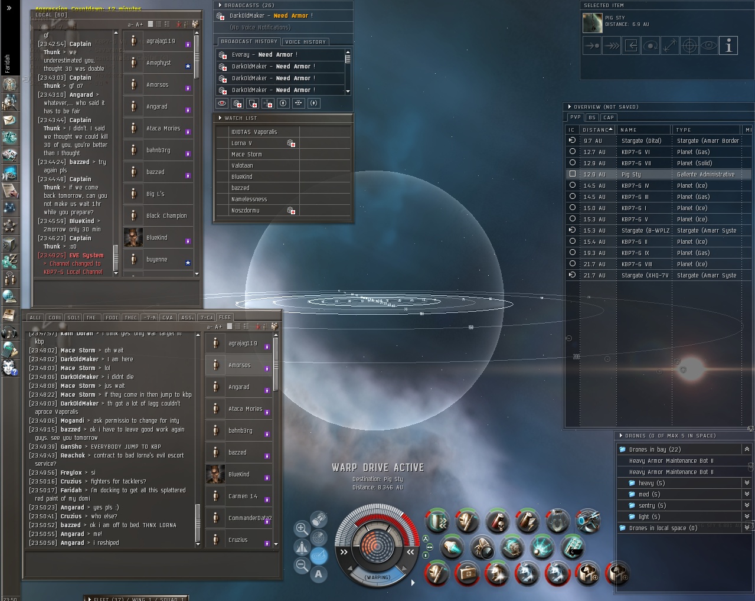The height and width of the screenshot is (601, 755).
Task: Click the Keep at Range icon
Action: click(x=670, y=45)
